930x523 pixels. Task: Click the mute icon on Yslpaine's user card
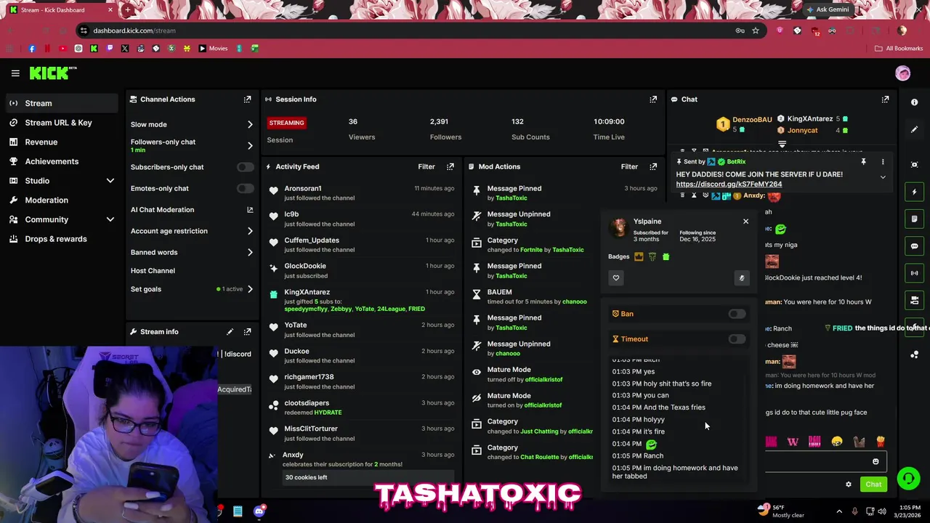[741, 277]
